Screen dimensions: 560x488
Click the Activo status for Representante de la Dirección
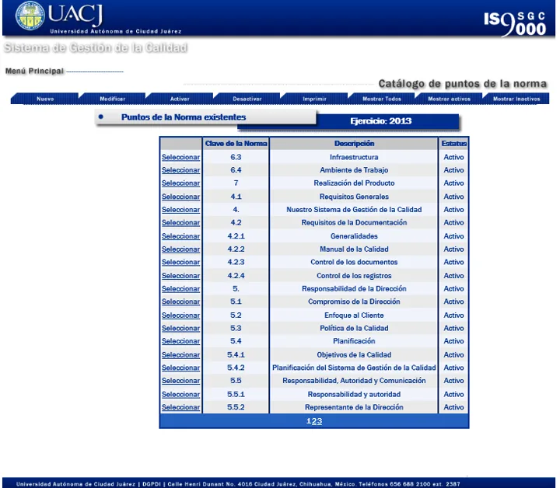454,407
